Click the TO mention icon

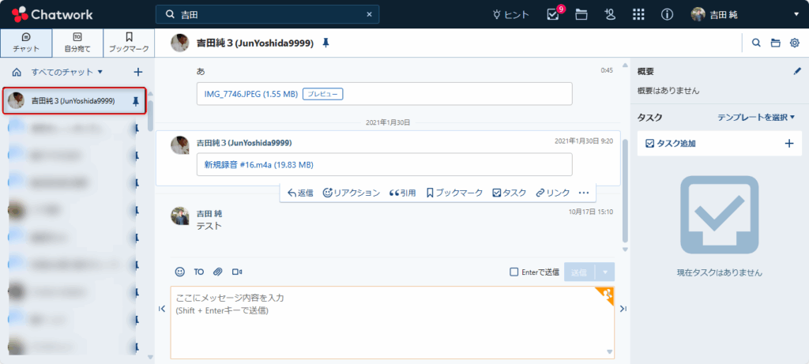(x=199, y=272)
